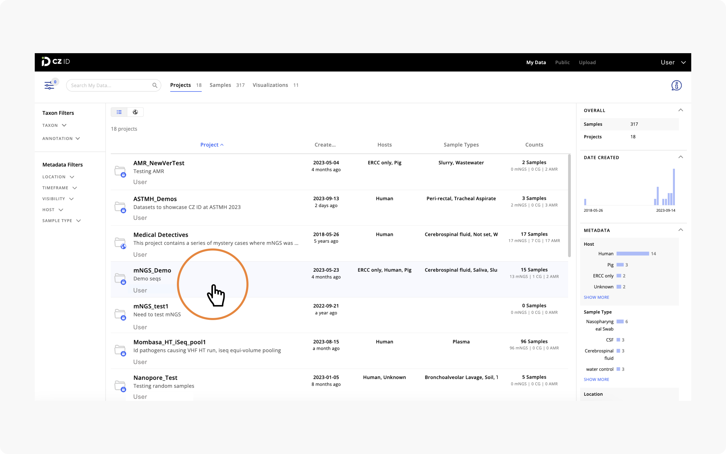
Task: Open the Visibility filter dropdown
Action: (58, 199)
